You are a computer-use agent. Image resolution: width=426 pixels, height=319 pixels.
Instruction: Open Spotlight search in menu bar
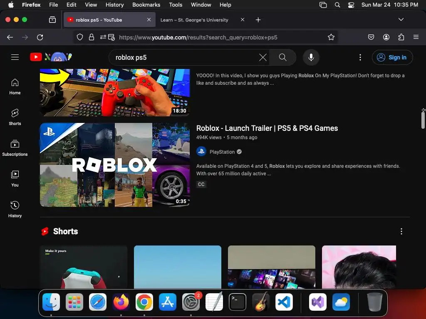tap(337, 5)
